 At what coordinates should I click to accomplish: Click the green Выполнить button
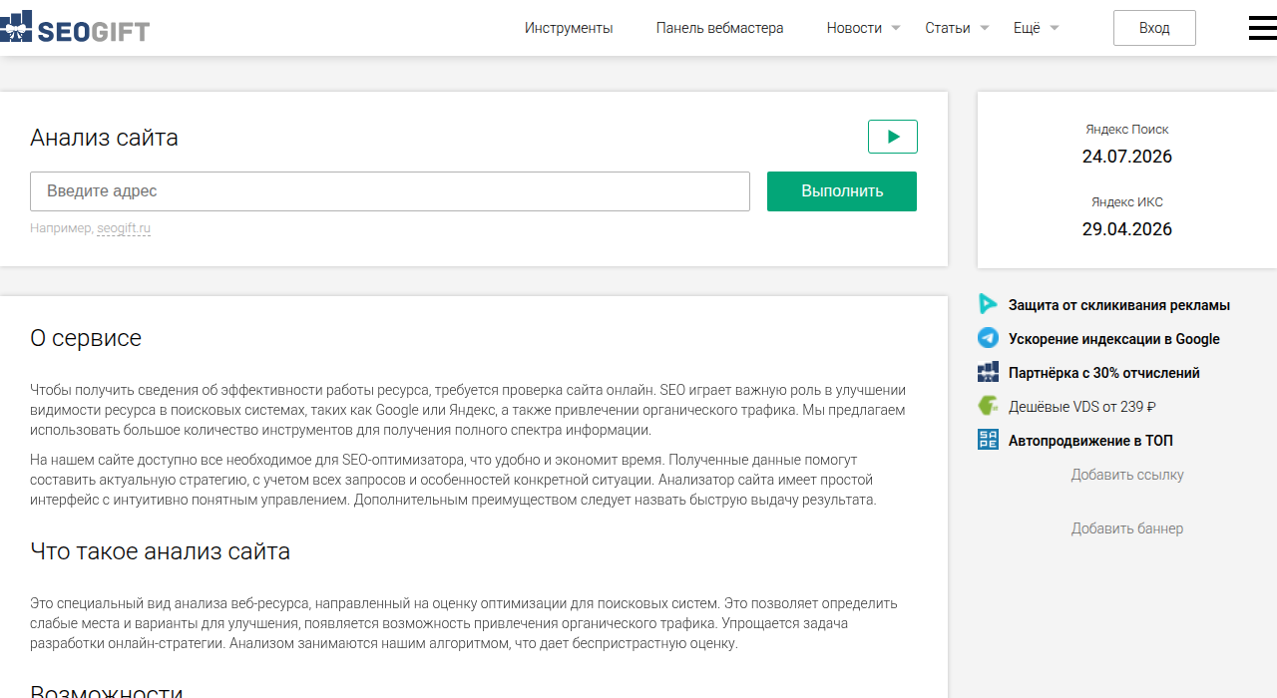[x=842, y=191]
